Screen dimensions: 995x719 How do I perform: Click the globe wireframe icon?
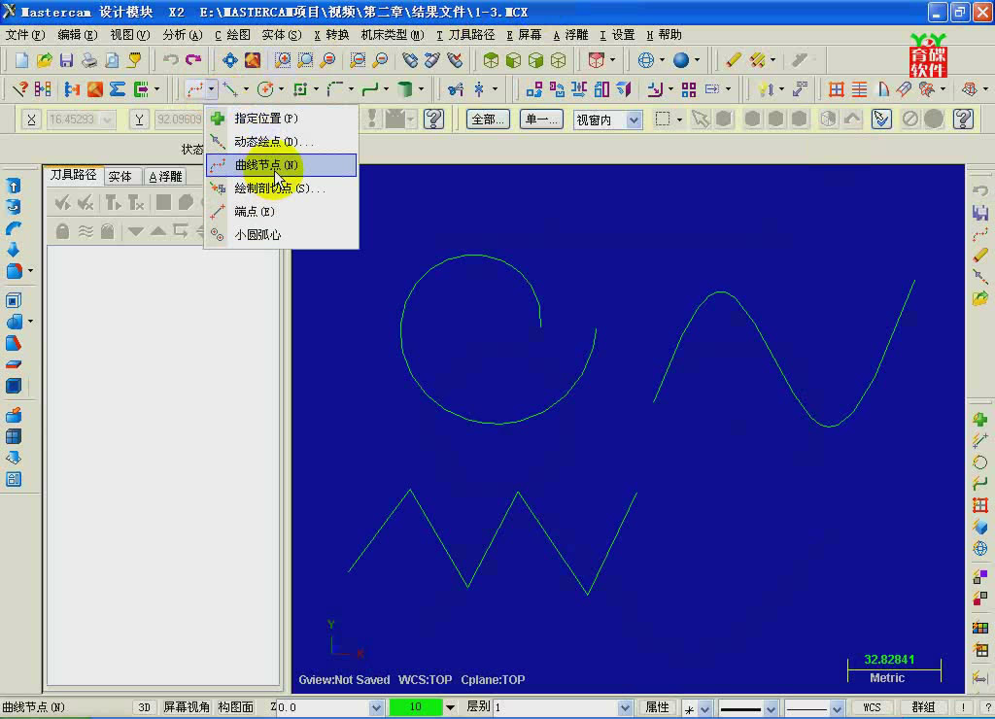pyautogui.click(x=645, y=60)
